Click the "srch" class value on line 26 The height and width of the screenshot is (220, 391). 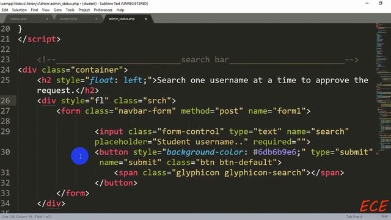point(157,101)
